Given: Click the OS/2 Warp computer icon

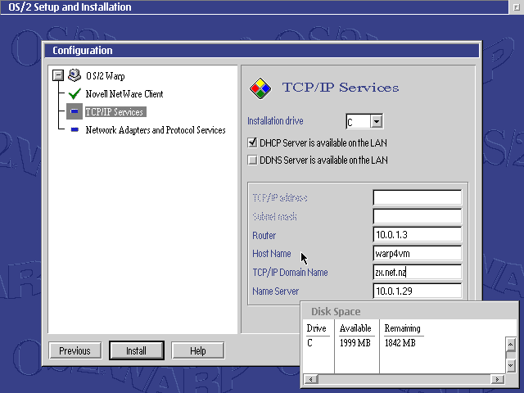Looking at the screenshot, I should pyautogui.click(x=75, y=75).
